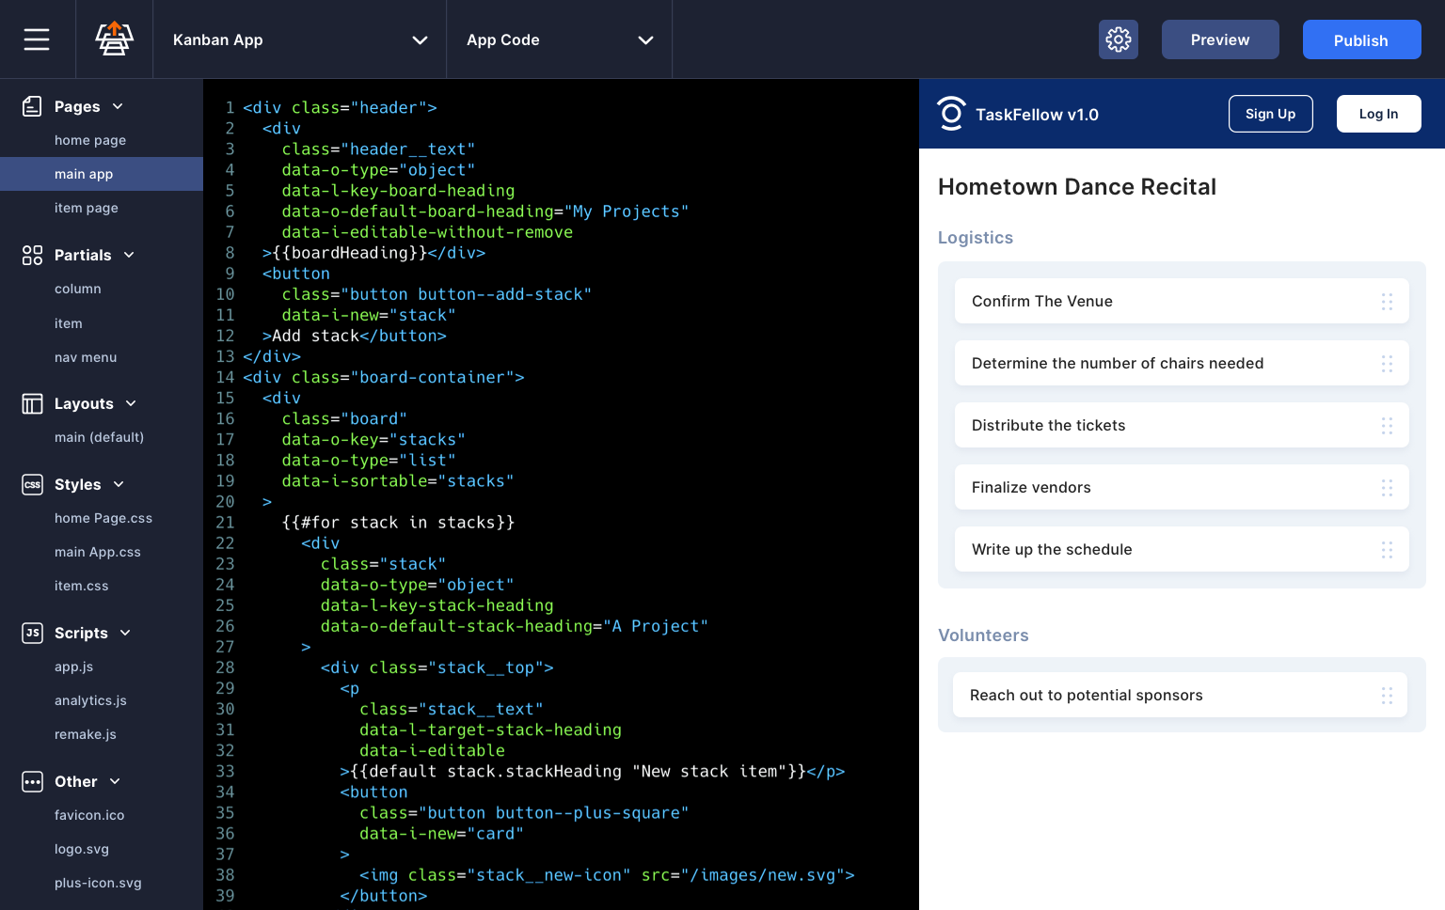Click the Publish button

[1361, 39]
